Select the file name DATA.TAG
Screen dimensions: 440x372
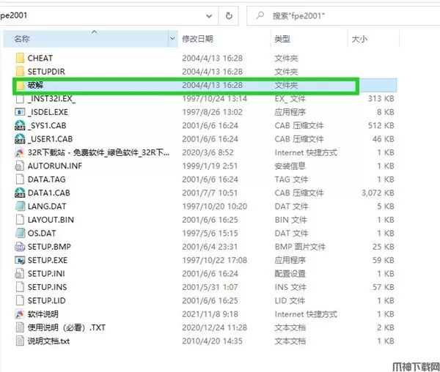(47, 179)
